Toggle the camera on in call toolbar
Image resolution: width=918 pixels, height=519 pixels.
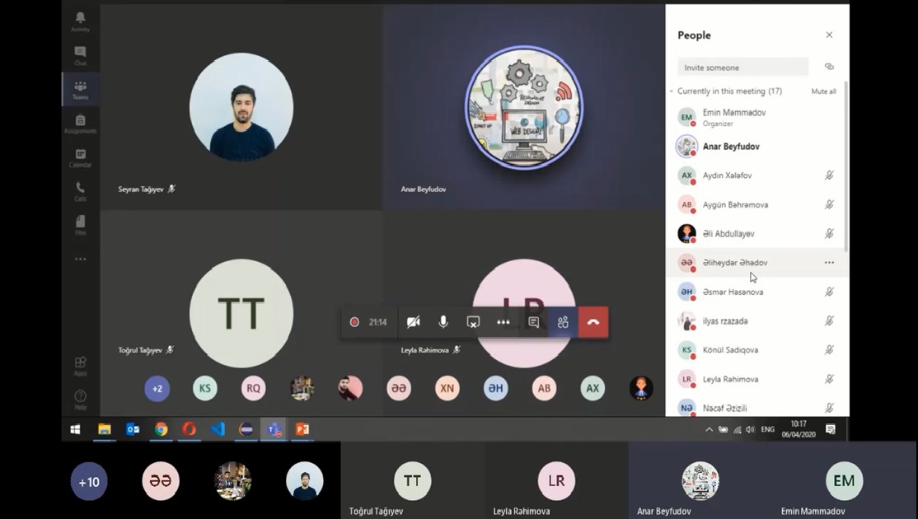413,322
